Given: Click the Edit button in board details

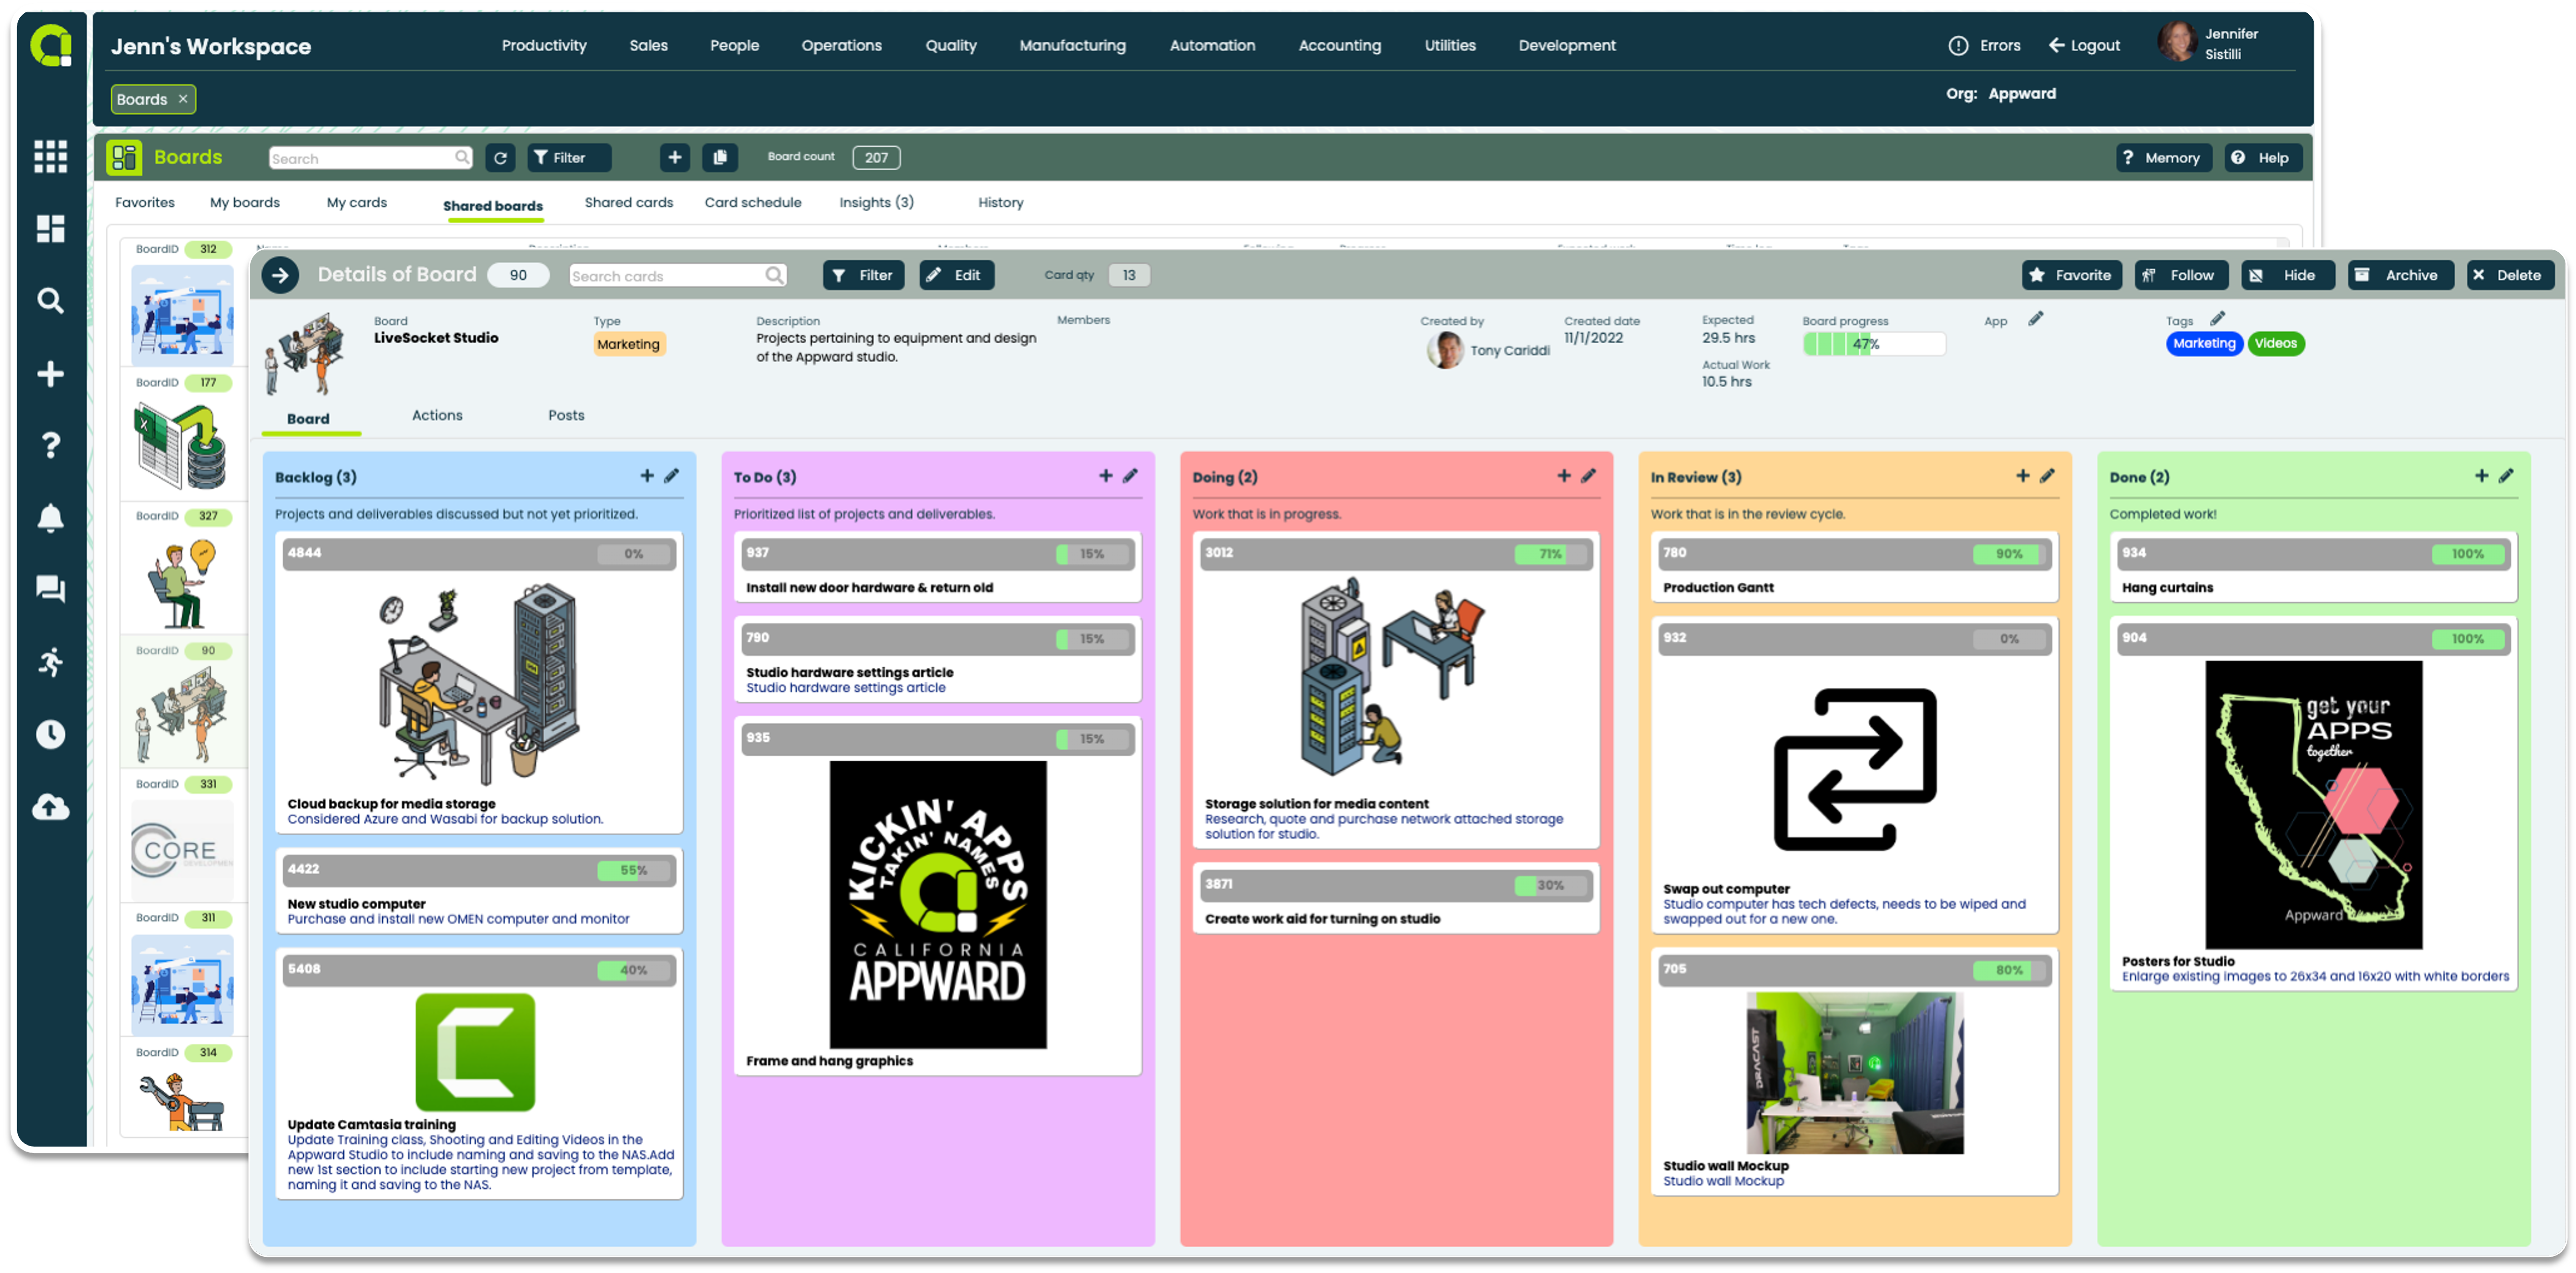Looking at the screenshot, I should pos(957,275).
